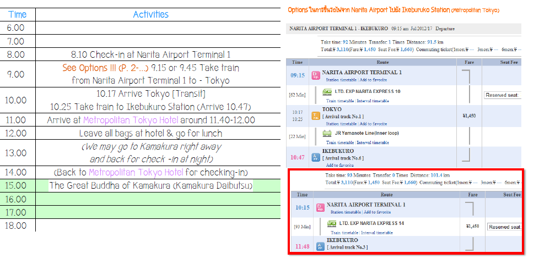Open Reserved seat dropdown for Narita Express 10

click(503, 95)
